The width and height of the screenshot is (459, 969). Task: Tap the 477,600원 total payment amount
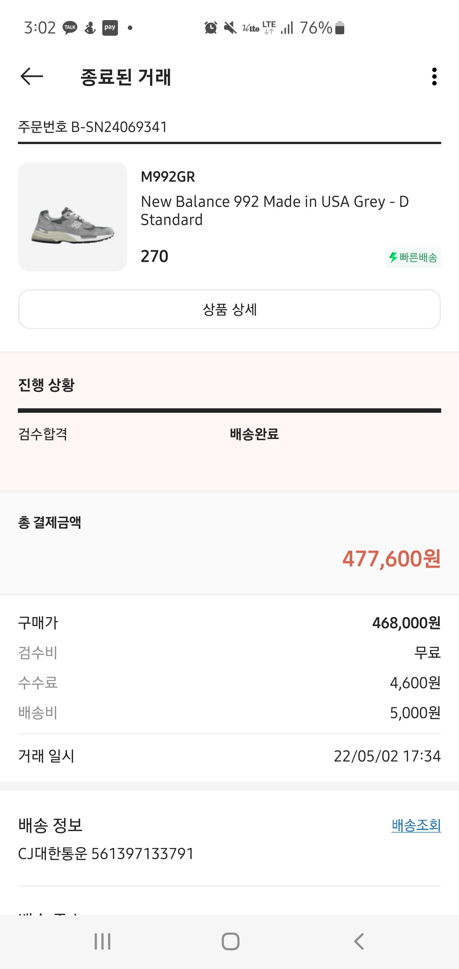tap(391, 558)
